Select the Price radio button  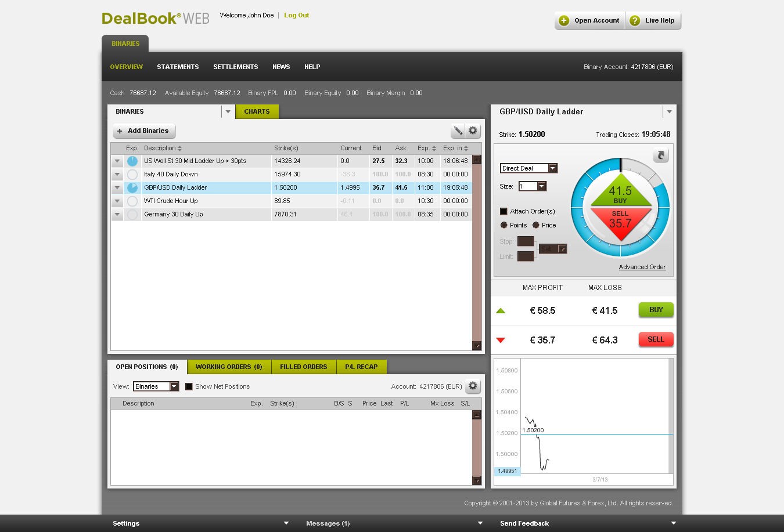coord(536,225)
